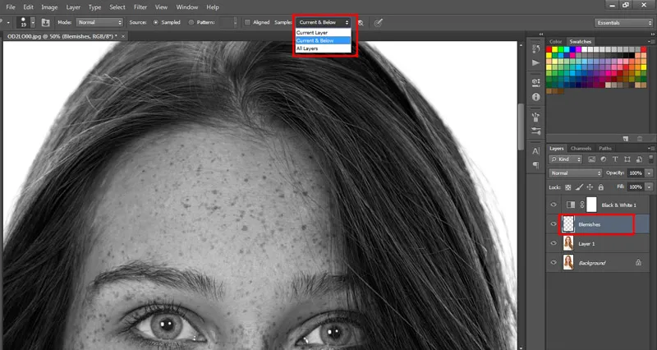Click the Black & White 1 layer mask thumbnail

coord(591,205)
